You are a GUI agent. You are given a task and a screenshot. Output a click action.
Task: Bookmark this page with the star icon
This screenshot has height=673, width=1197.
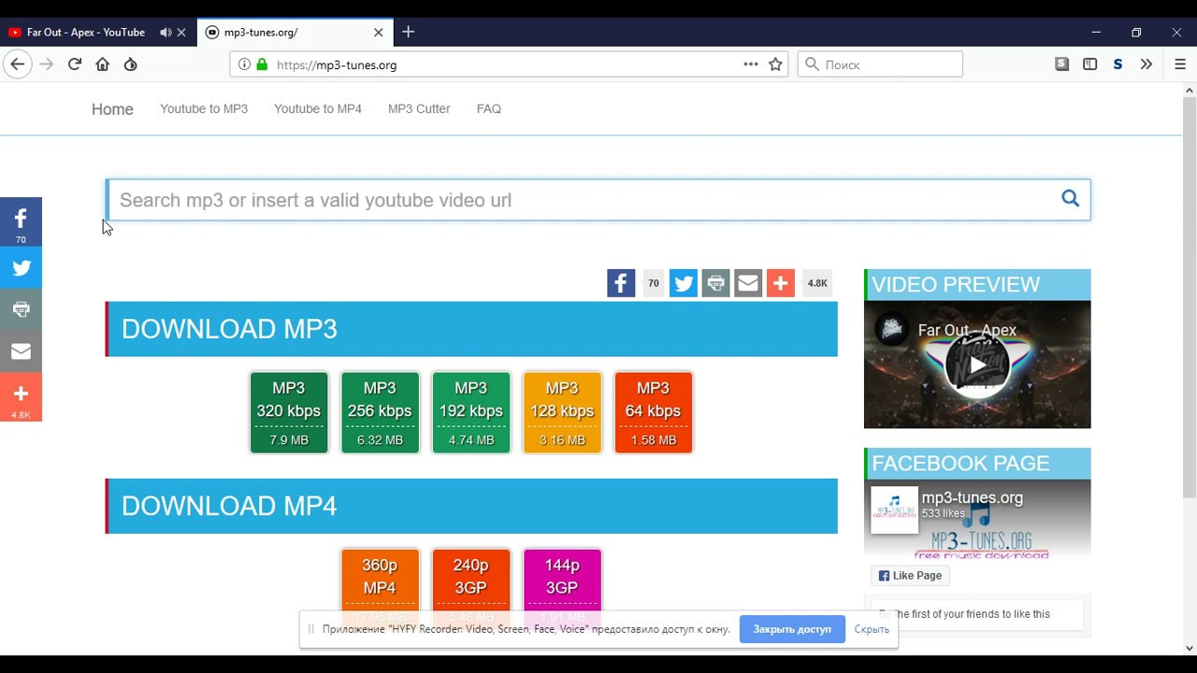click(x=775, y=64)
